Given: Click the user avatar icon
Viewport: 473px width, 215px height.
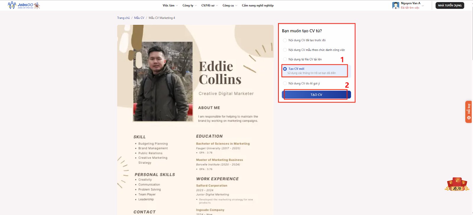Looking at the screenshot, I should coord(396,5).
